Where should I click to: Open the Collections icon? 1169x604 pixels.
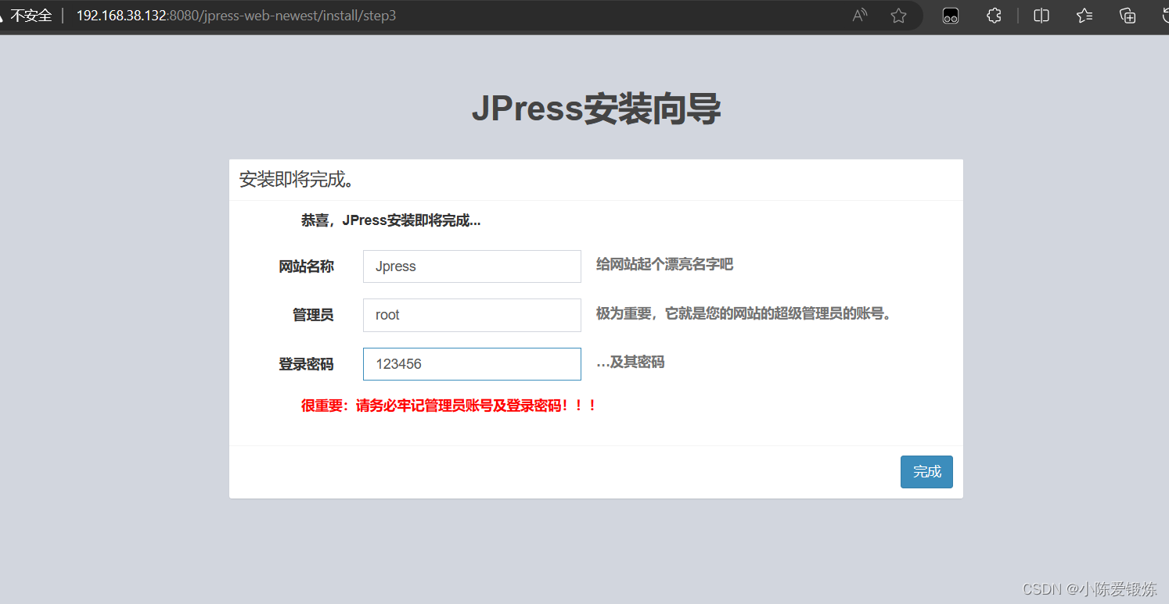(x=1127, y=15)
